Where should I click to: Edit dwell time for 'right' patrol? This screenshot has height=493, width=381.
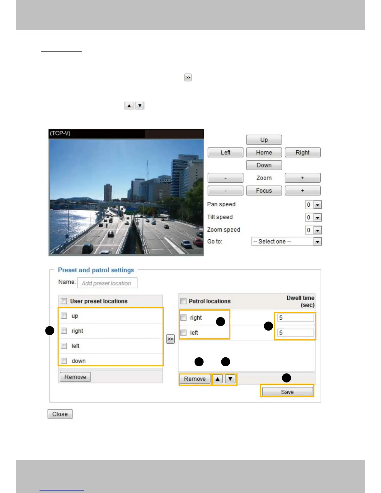coord(295,318)
